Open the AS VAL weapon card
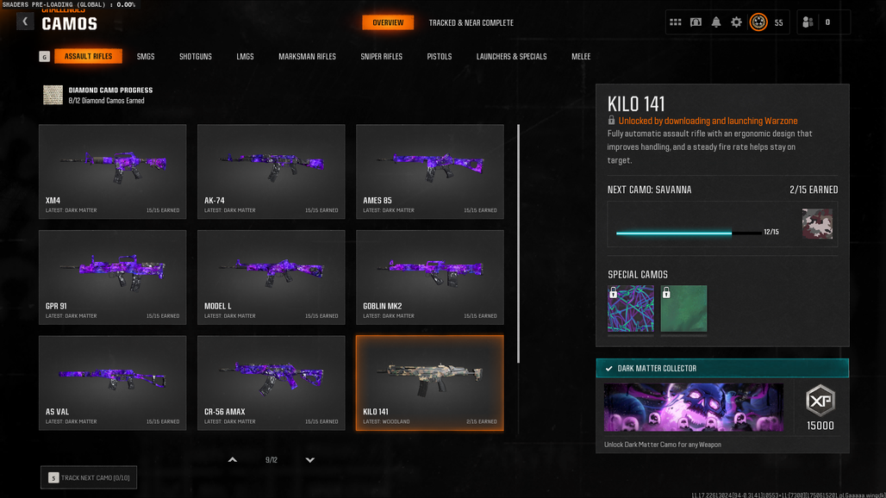 tap(112, 383)
